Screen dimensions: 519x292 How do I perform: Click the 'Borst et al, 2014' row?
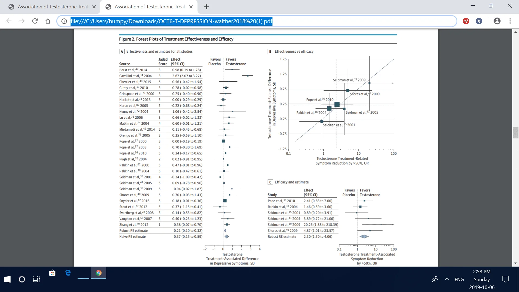(161, 70)
